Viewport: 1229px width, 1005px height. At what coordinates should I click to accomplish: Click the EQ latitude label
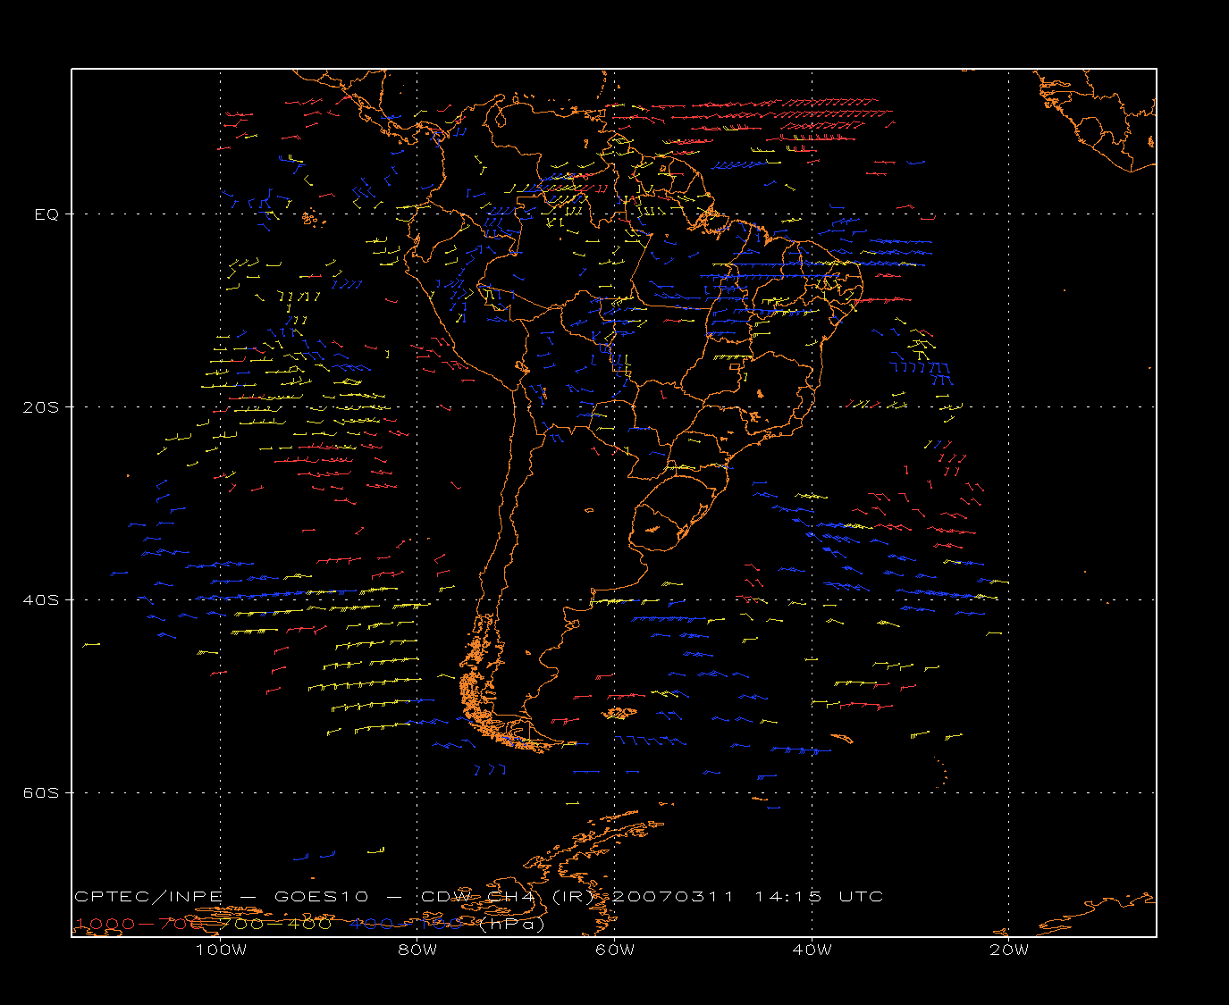click(46, 214)
